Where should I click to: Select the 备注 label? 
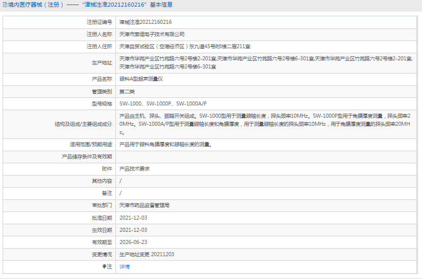[107, 193]
